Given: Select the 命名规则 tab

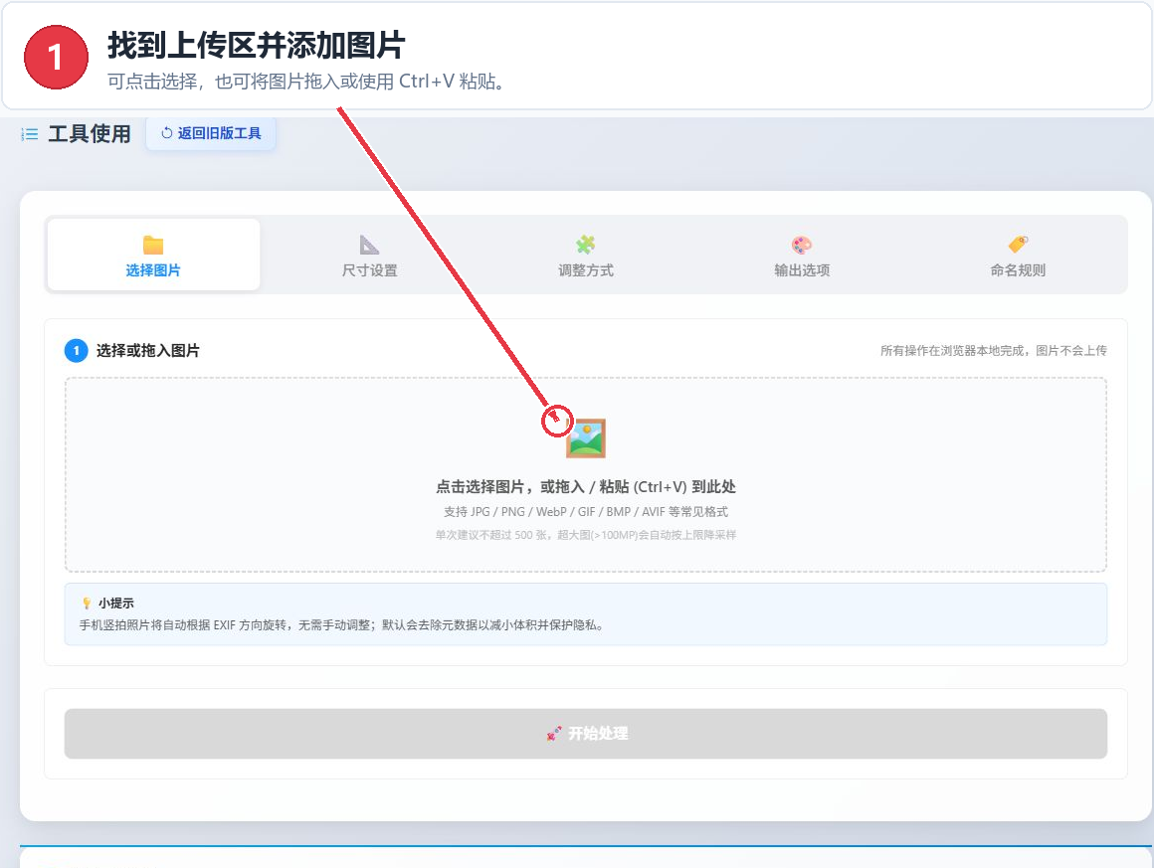Looking at the screenshot, I should [1018, 256].
